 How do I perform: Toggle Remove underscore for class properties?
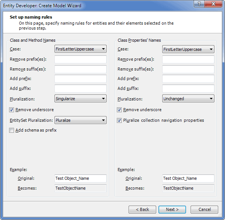pos(119,110)
